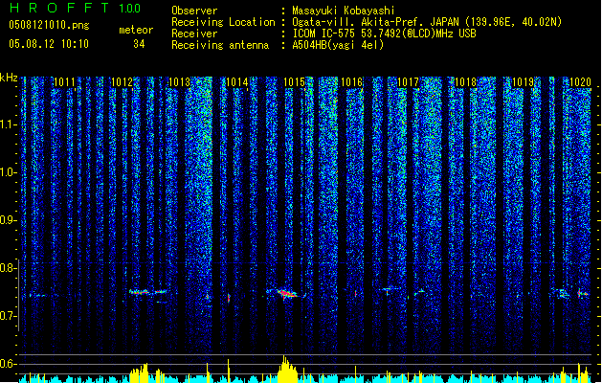Select the observer name Masayuki Kobayashi
This screenshot has height=383, width=602.
click(344, 11)
